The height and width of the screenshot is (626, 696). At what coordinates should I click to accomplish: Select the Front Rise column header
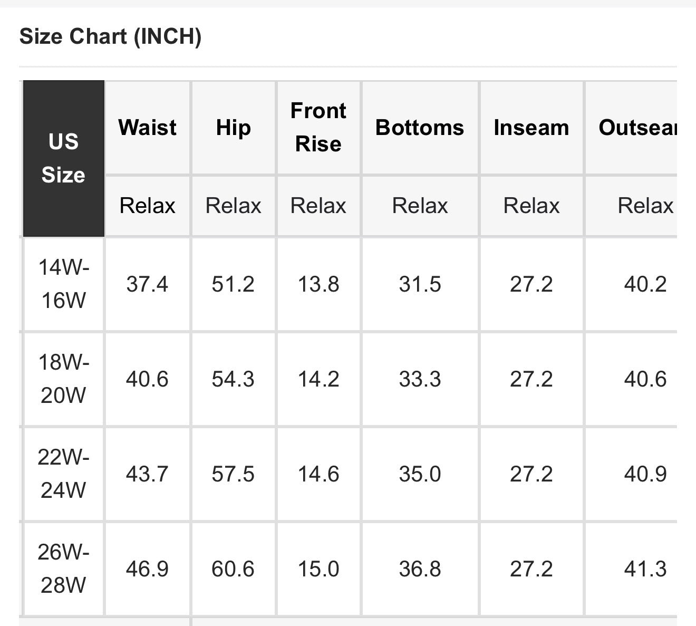[x=318, y=128]
